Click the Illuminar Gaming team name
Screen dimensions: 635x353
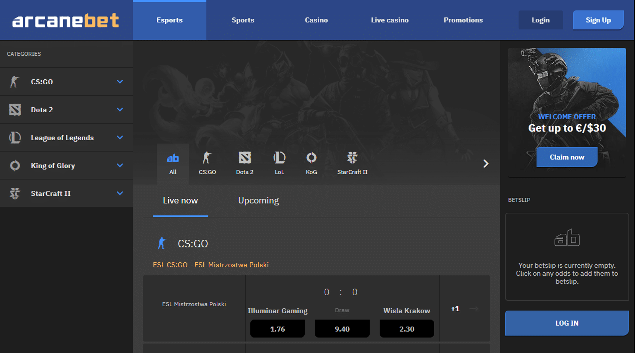(x=278, y=311)
